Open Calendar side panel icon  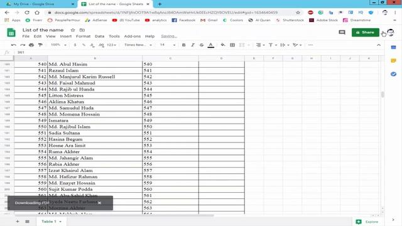(394, 48)
